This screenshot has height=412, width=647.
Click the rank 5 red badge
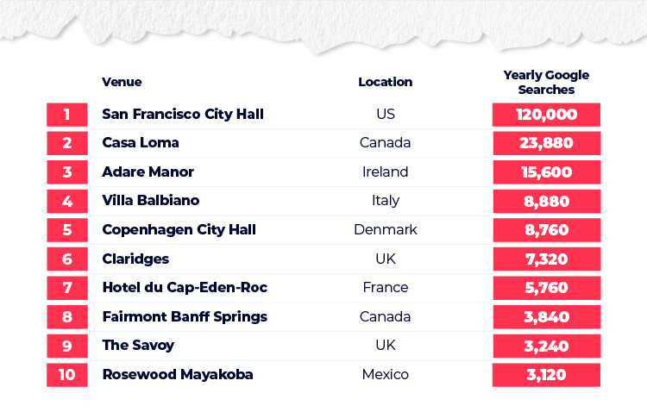66,230
